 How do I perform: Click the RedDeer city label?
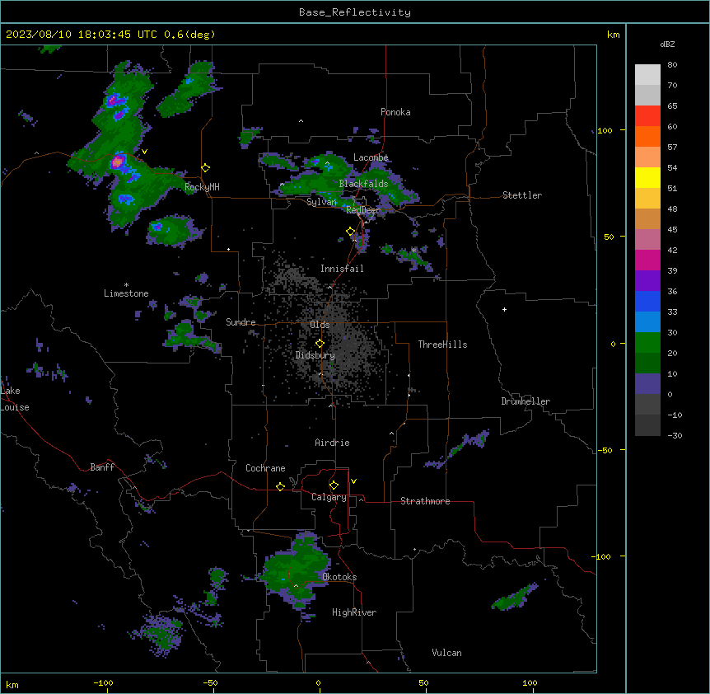coord(362,210)
